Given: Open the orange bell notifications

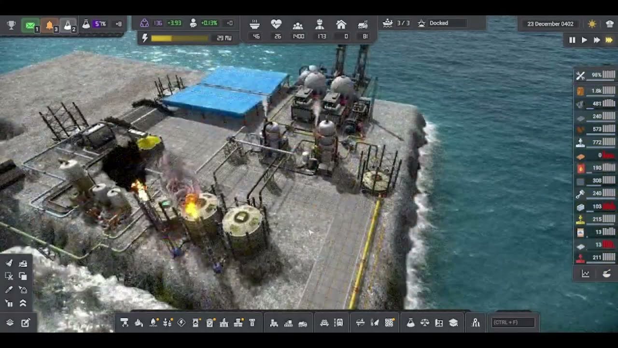Looking at the screenshot, I should pyautogui.click(x=49, y=25).
